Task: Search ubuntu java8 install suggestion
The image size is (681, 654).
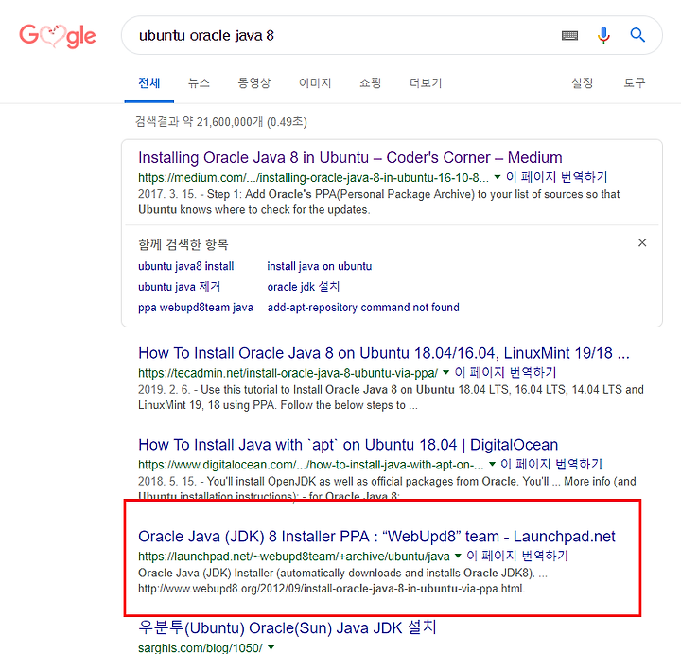Action: 186,266
